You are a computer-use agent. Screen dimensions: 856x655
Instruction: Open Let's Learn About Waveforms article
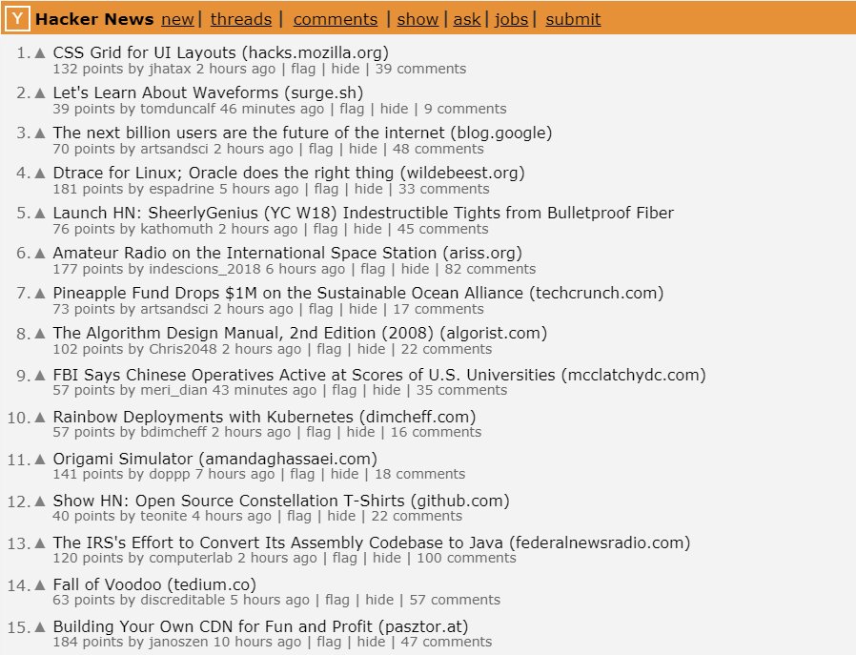coord(166,92)
